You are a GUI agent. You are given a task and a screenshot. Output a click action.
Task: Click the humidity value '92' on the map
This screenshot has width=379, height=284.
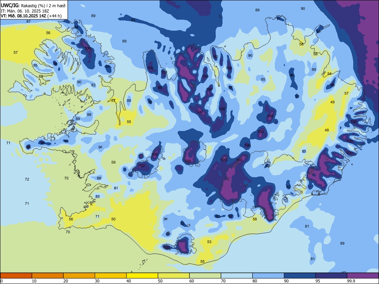[218, 216]
